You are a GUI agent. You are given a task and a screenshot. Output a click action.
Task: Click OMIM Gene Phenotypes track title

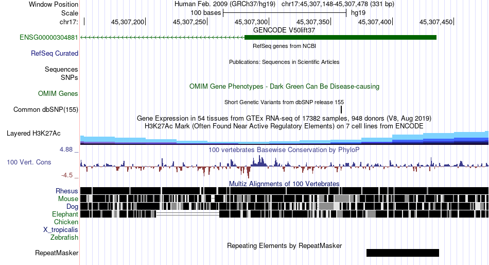tap(284, 87)
